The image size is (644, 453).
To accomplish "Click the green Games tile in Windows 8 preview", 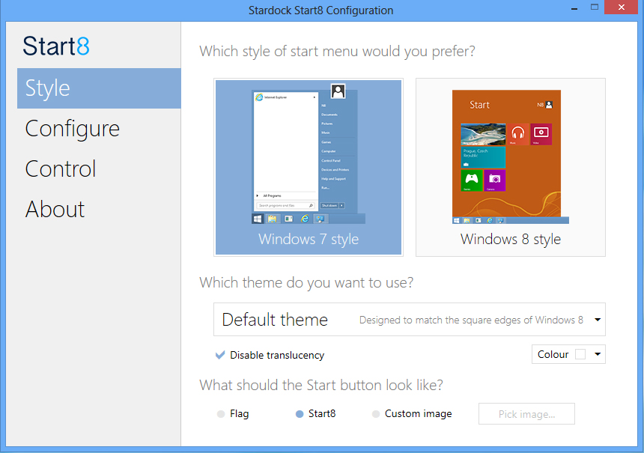I will tap(472, 180).
